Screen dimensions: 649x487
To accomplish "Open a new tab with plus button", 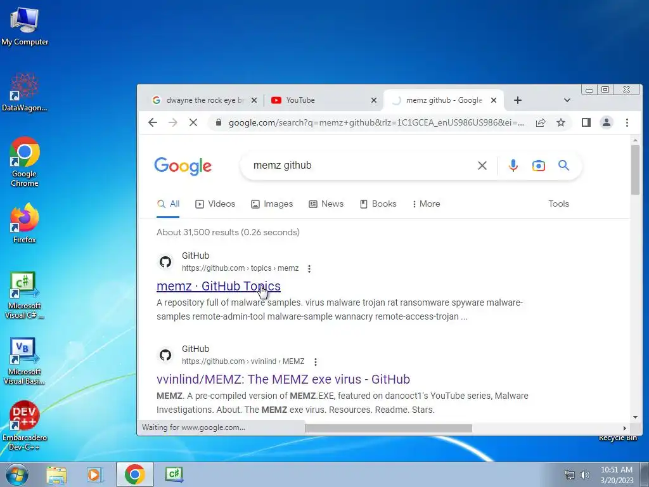I will [x=518, y=100].
